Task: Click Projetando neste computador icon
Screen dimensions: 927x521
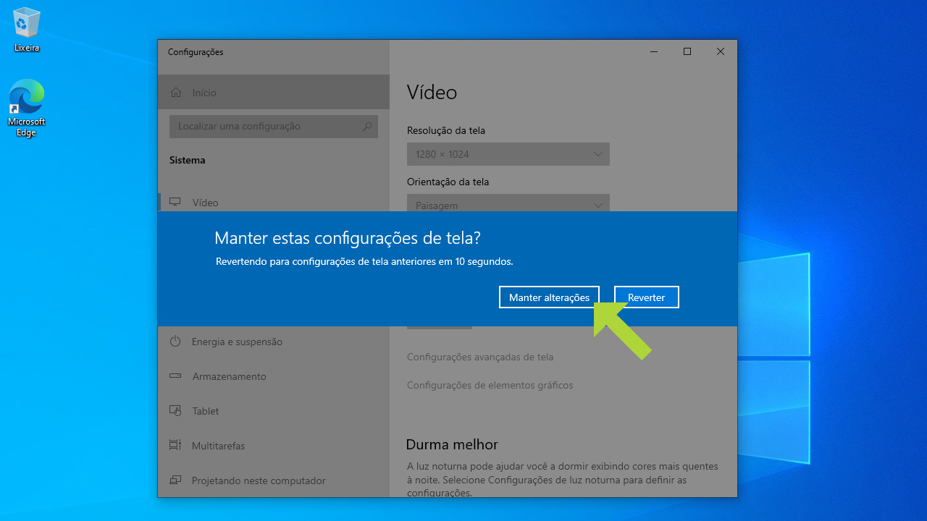Action: (x=175, y=480)
